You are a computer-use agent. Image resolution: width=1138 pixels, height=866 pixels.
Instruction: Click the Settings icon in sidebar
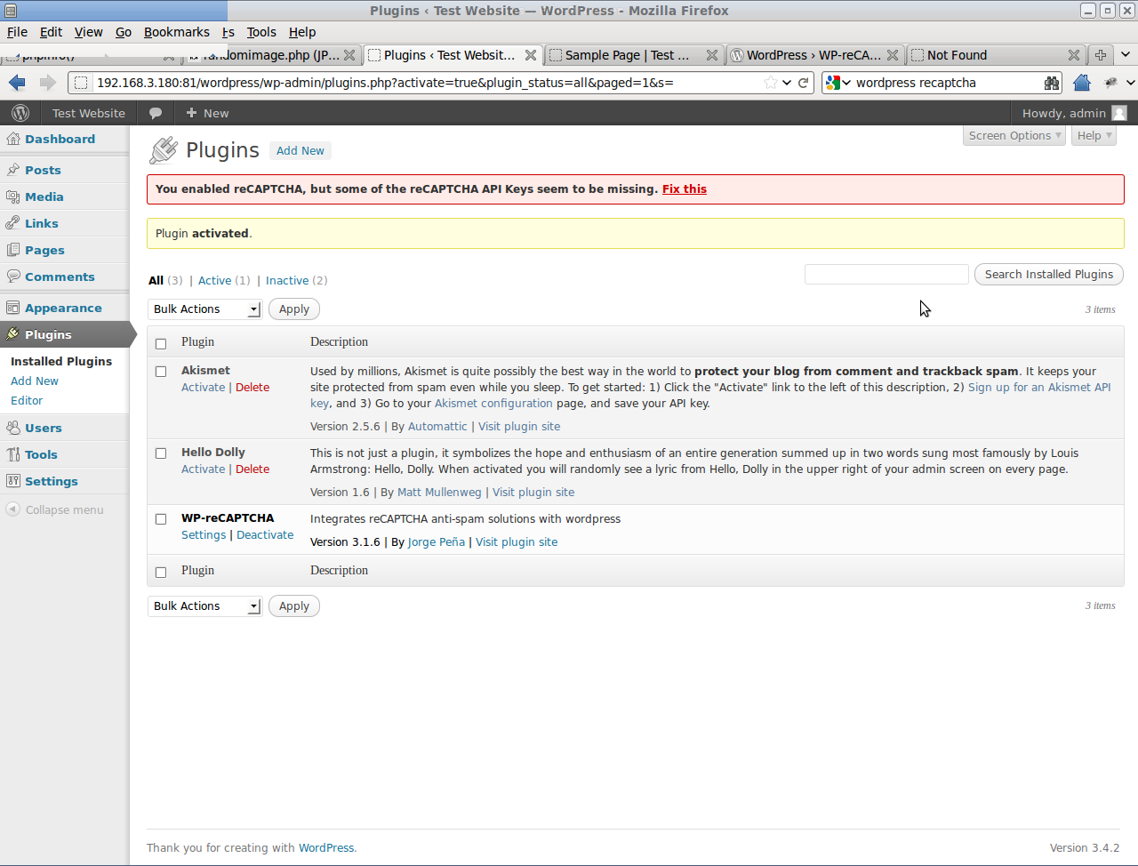click(13, 481)
